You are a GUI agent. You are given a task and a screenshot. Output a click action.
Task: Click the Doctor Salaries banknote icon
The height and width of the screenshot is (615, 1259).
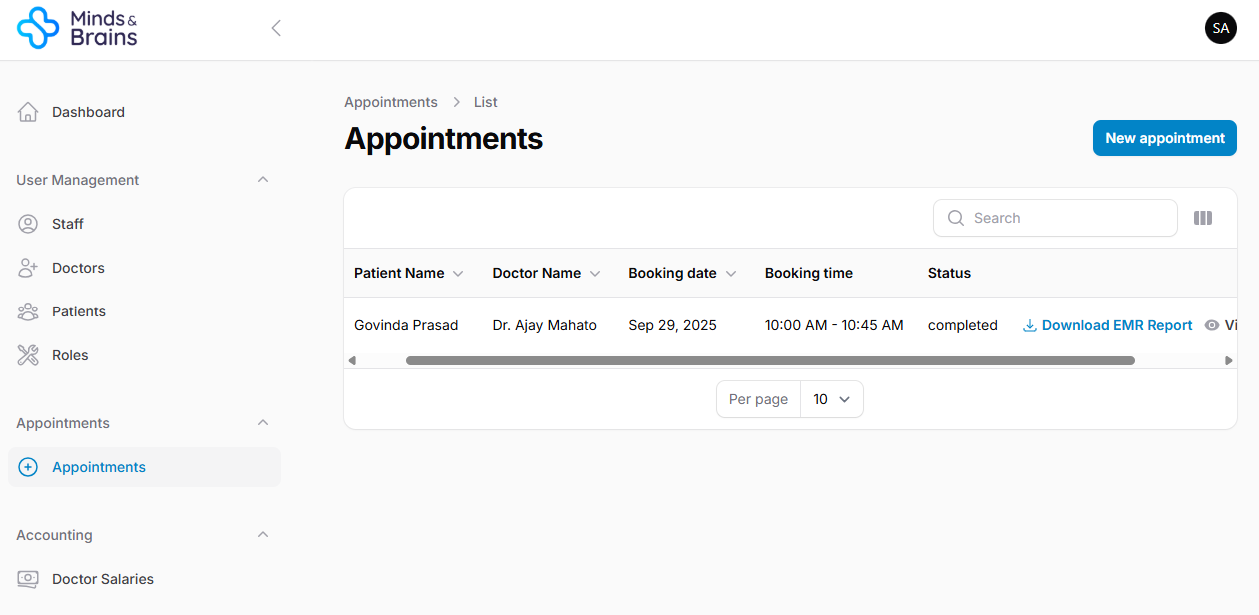pos(28,579)
